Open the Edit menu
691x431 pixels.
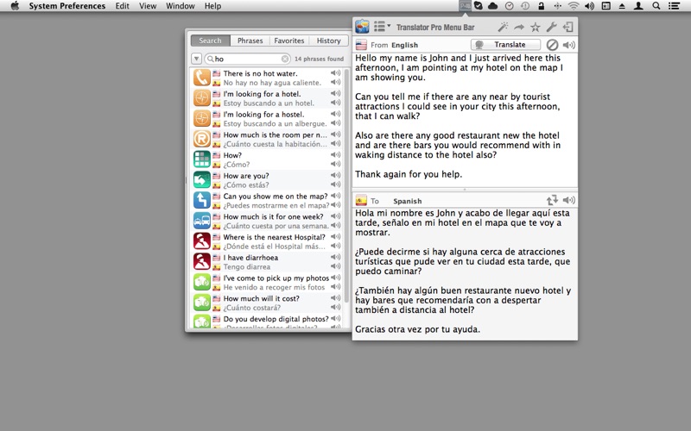click(123, 6)
